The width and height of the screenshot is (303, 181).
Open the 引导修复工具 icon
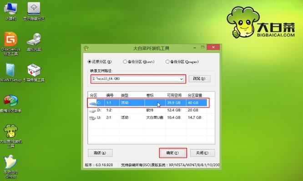tap(34, 73)
